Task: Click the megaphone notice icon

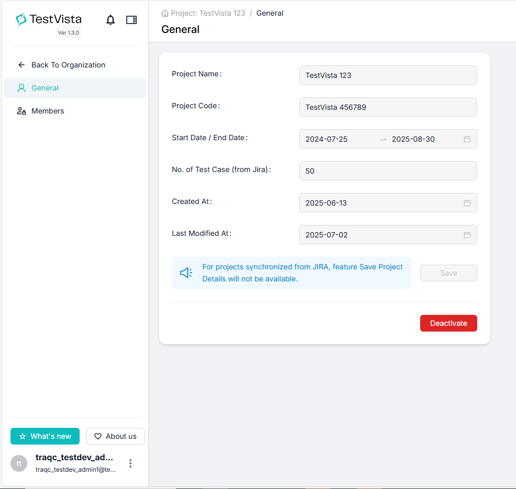Action: [186, 273]
